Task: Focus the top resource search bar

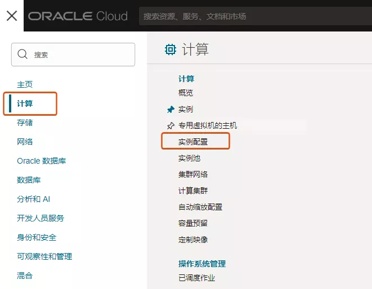Action: (x=253, y=16)
